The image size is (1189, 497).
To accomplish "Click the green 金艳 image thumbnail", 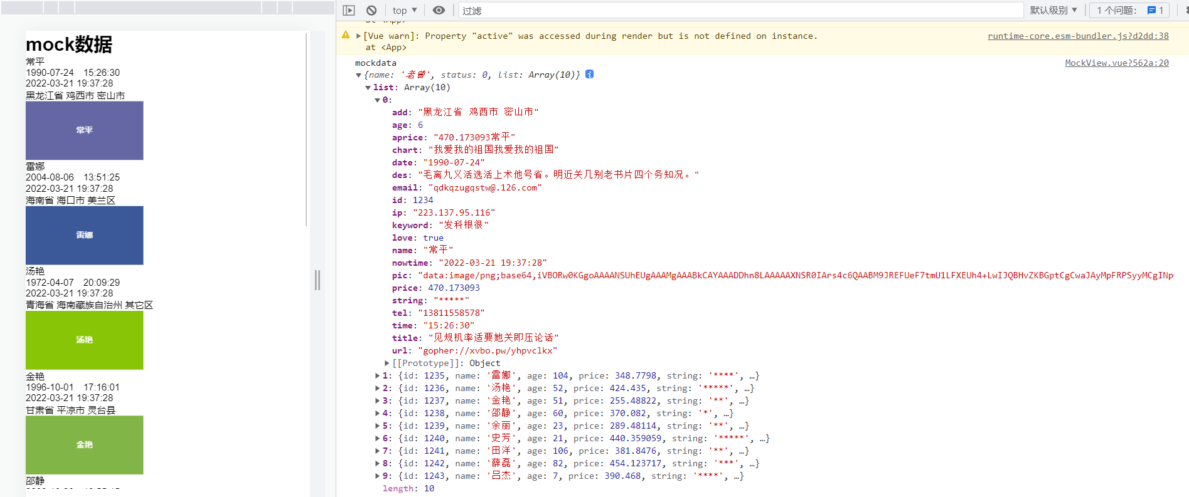I will [84, 444].
